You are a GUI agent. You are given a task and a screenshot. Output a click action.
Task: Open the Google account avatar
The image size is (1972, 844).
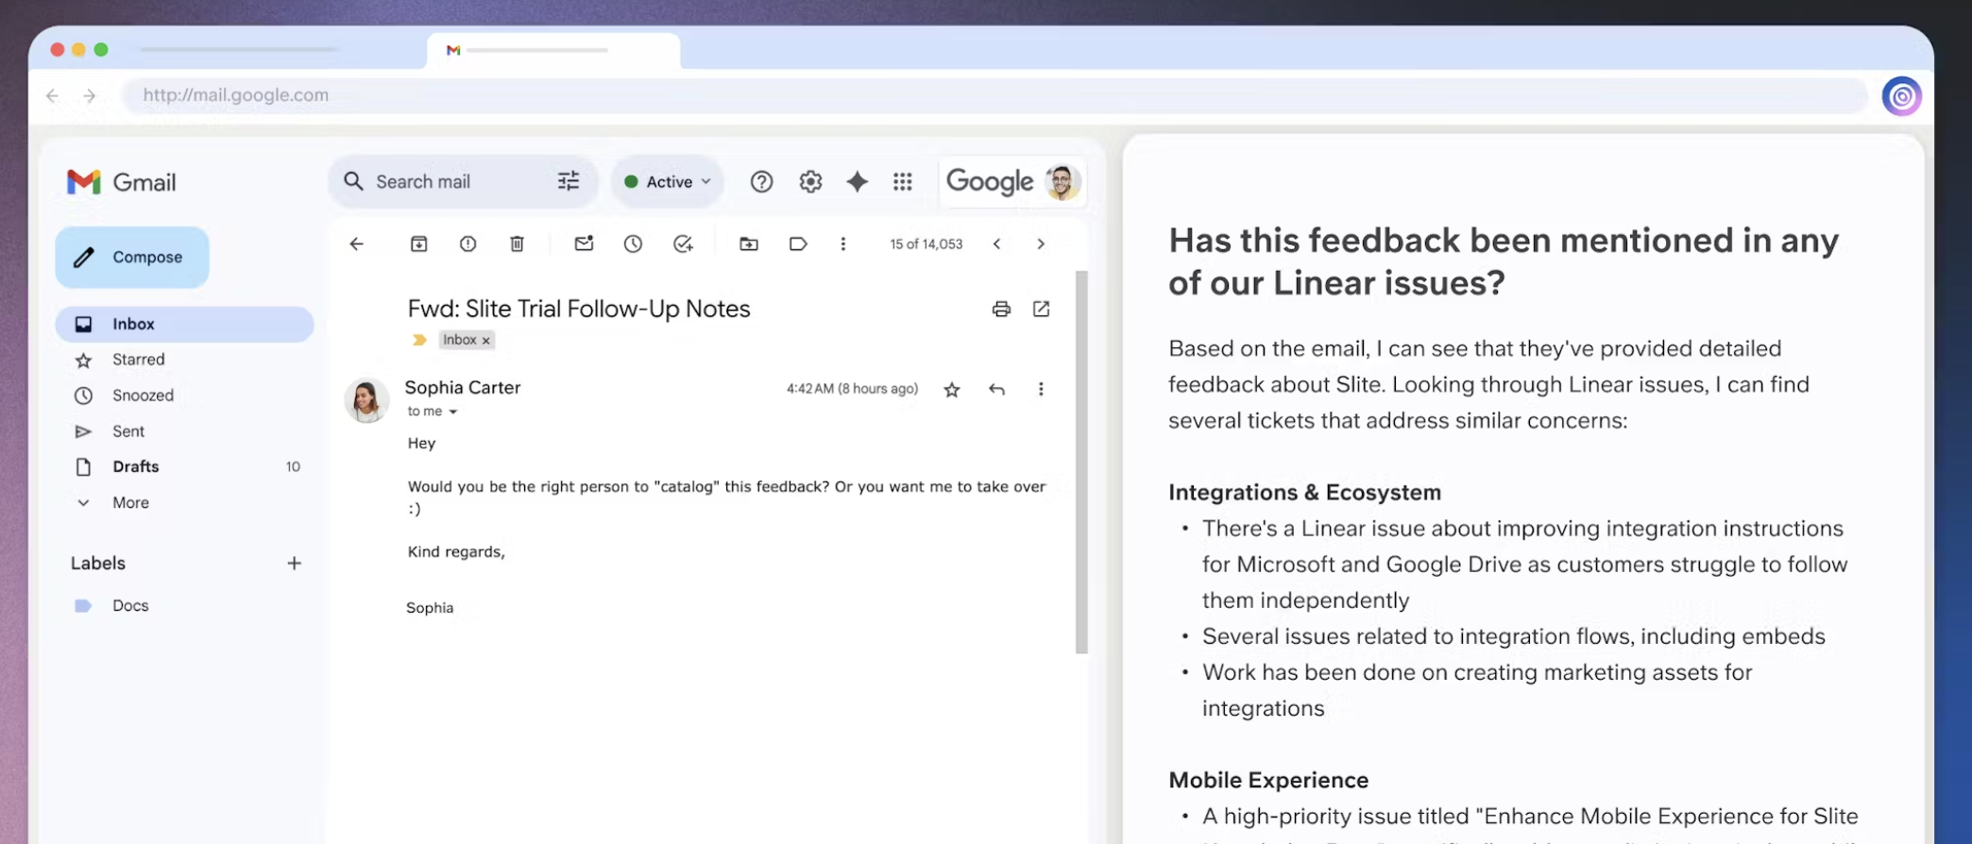pos(1062,181)
